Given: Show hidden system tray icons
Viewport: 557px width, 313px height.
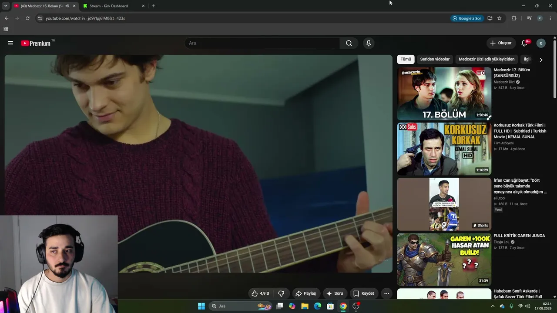Looking at the screenshot, I should [493, 306].
